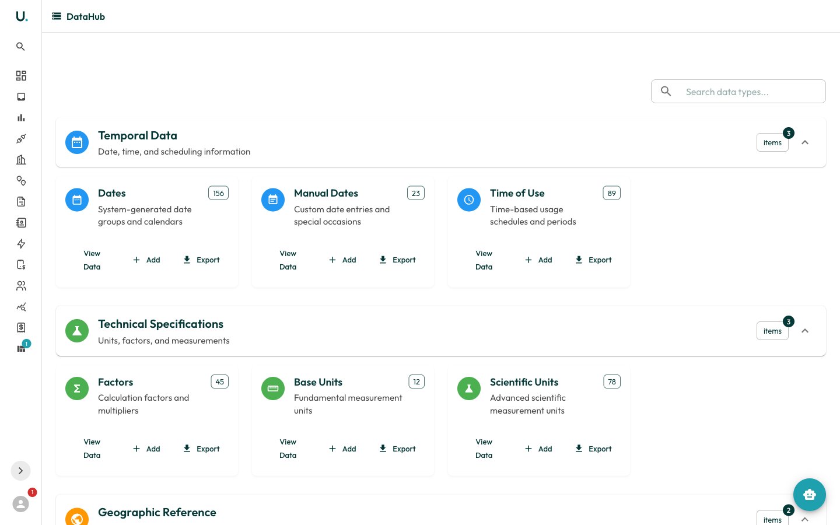Click the document file sidebar icon
Screen dimensions: 840x525
pyautogui.click(x=21, y=202)
